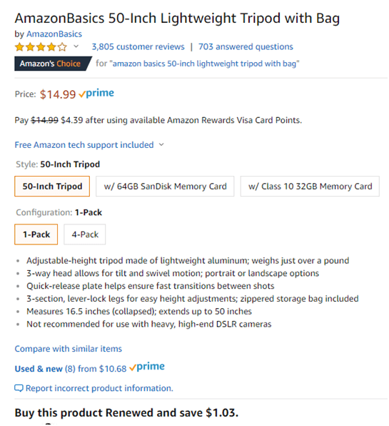The width and height of the screenshot is (389, 426).
Task: Choose w/ Class 10 32GB Memory Card
Action: [x=310, y=186]
